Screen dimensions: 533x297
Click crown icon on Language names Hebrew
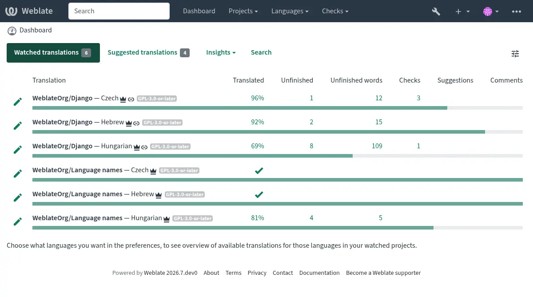click(159, 195)
